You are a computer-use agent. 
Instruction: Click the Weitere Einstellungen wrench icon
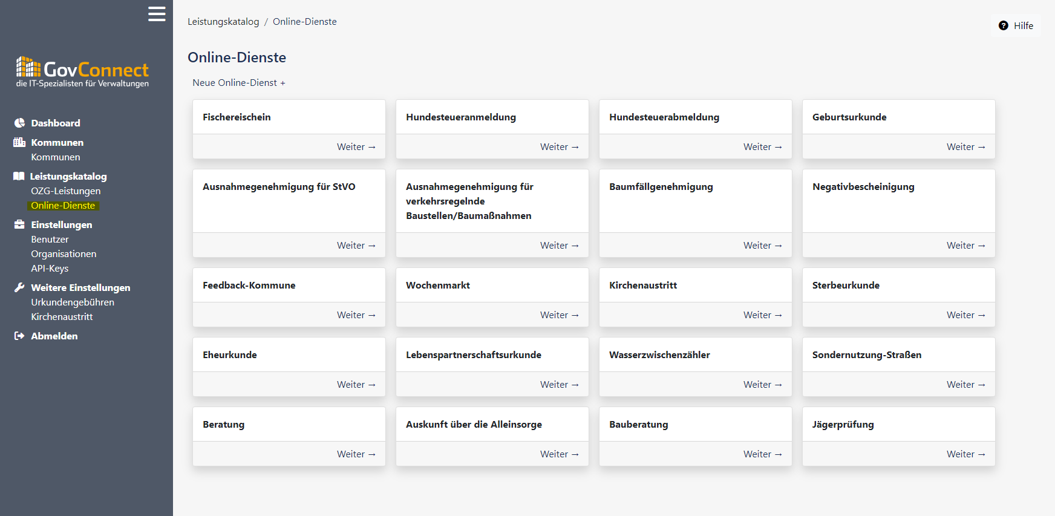[19, 287]
